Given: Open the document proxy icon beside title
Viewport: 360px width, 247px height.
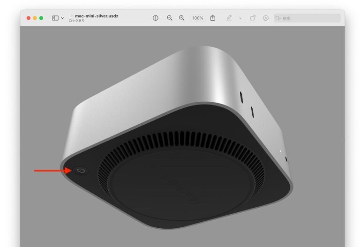Looking at the screenshot, I should pos(71,16).
